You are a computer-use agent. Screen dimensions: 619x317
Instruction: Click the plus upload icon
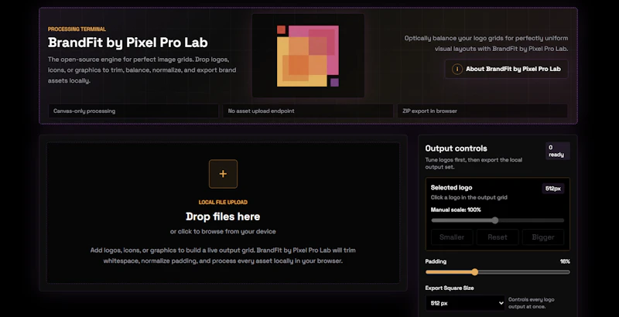click(223, 174)
